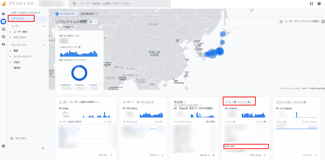Click #1 All Users label

click(130, 108)
